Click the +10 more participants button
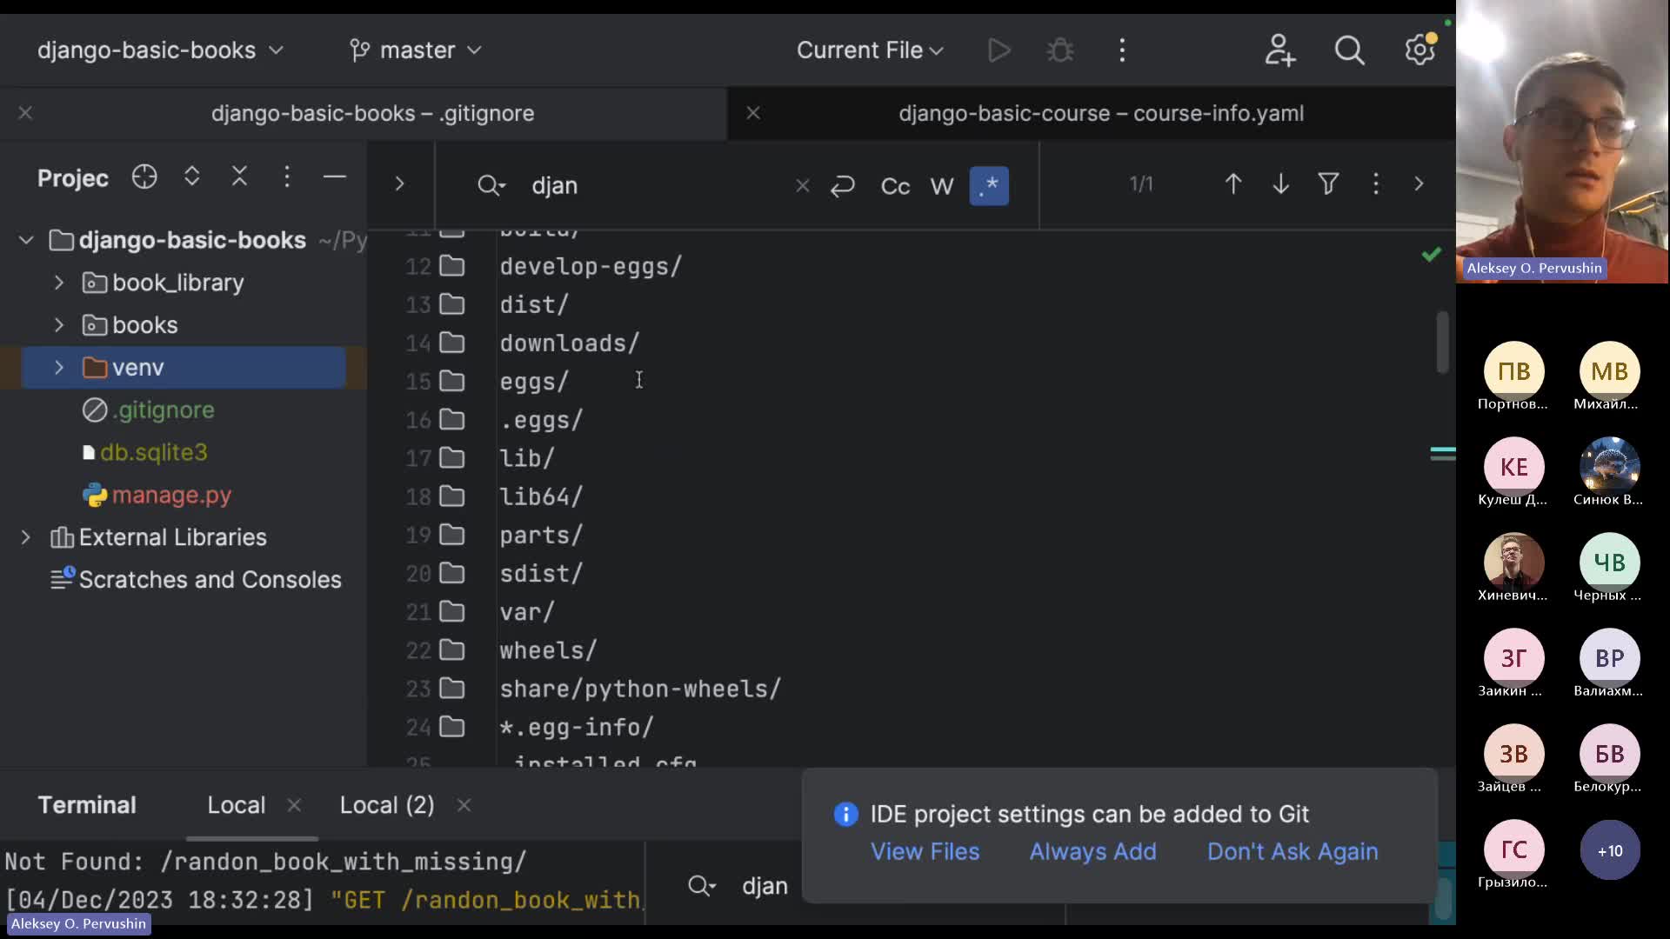 pos(1609,850)
